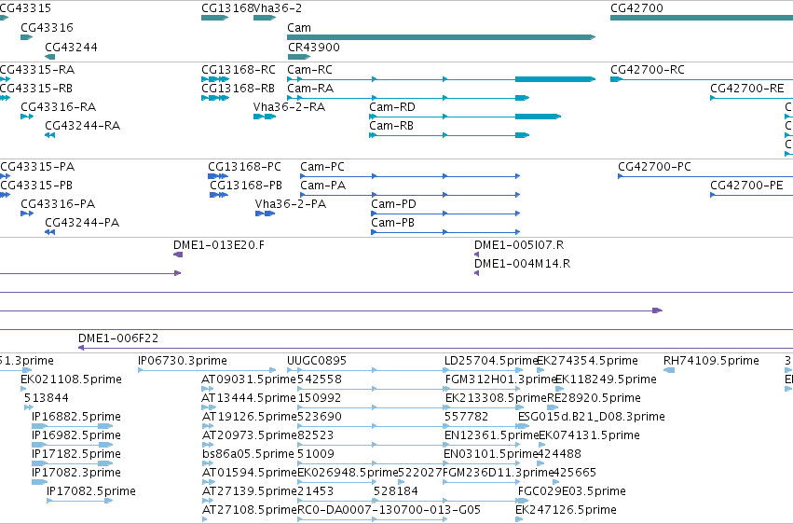The image size is (793, 524).
Task: Select the Cam-PB protein label
Action: (x=392, y=223)
